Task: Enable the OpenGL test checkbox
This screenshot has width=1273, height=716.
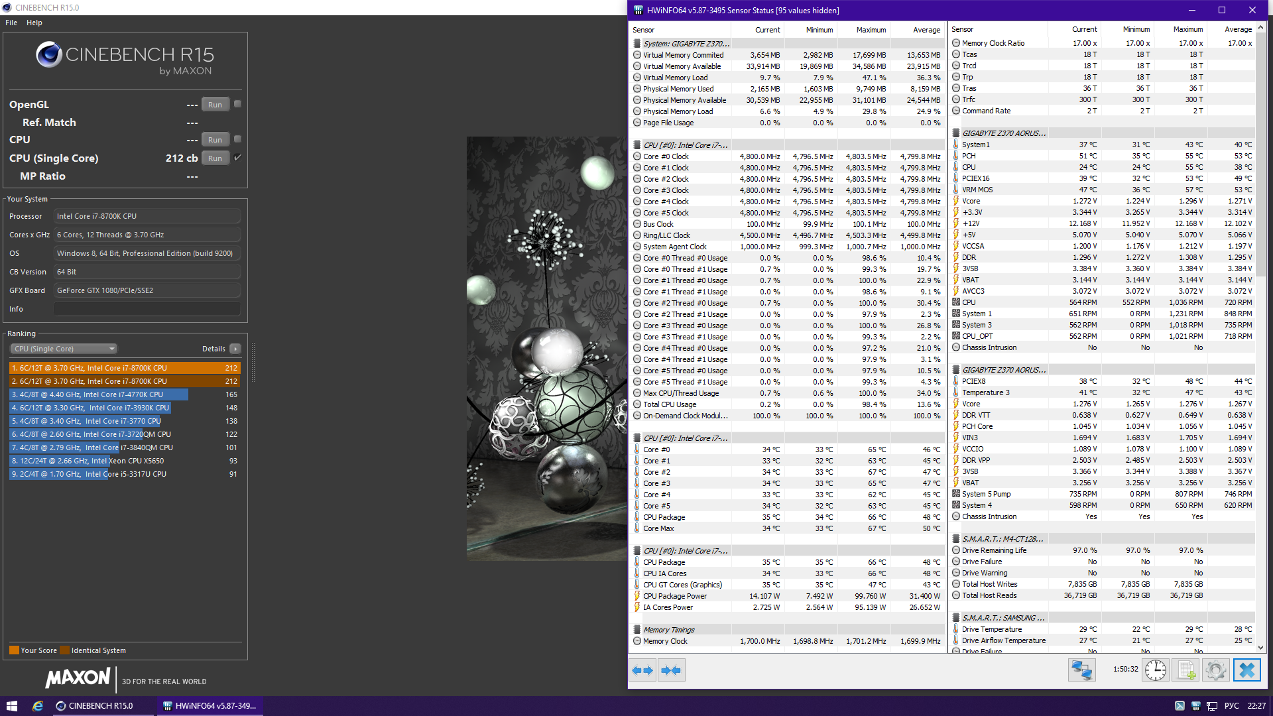Action: [237, 104]
